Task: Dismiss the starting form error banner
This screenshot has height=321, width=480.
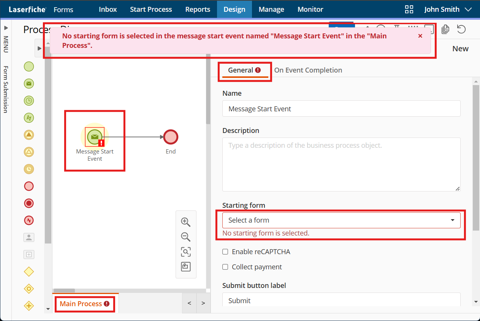Action: [420, 36]
